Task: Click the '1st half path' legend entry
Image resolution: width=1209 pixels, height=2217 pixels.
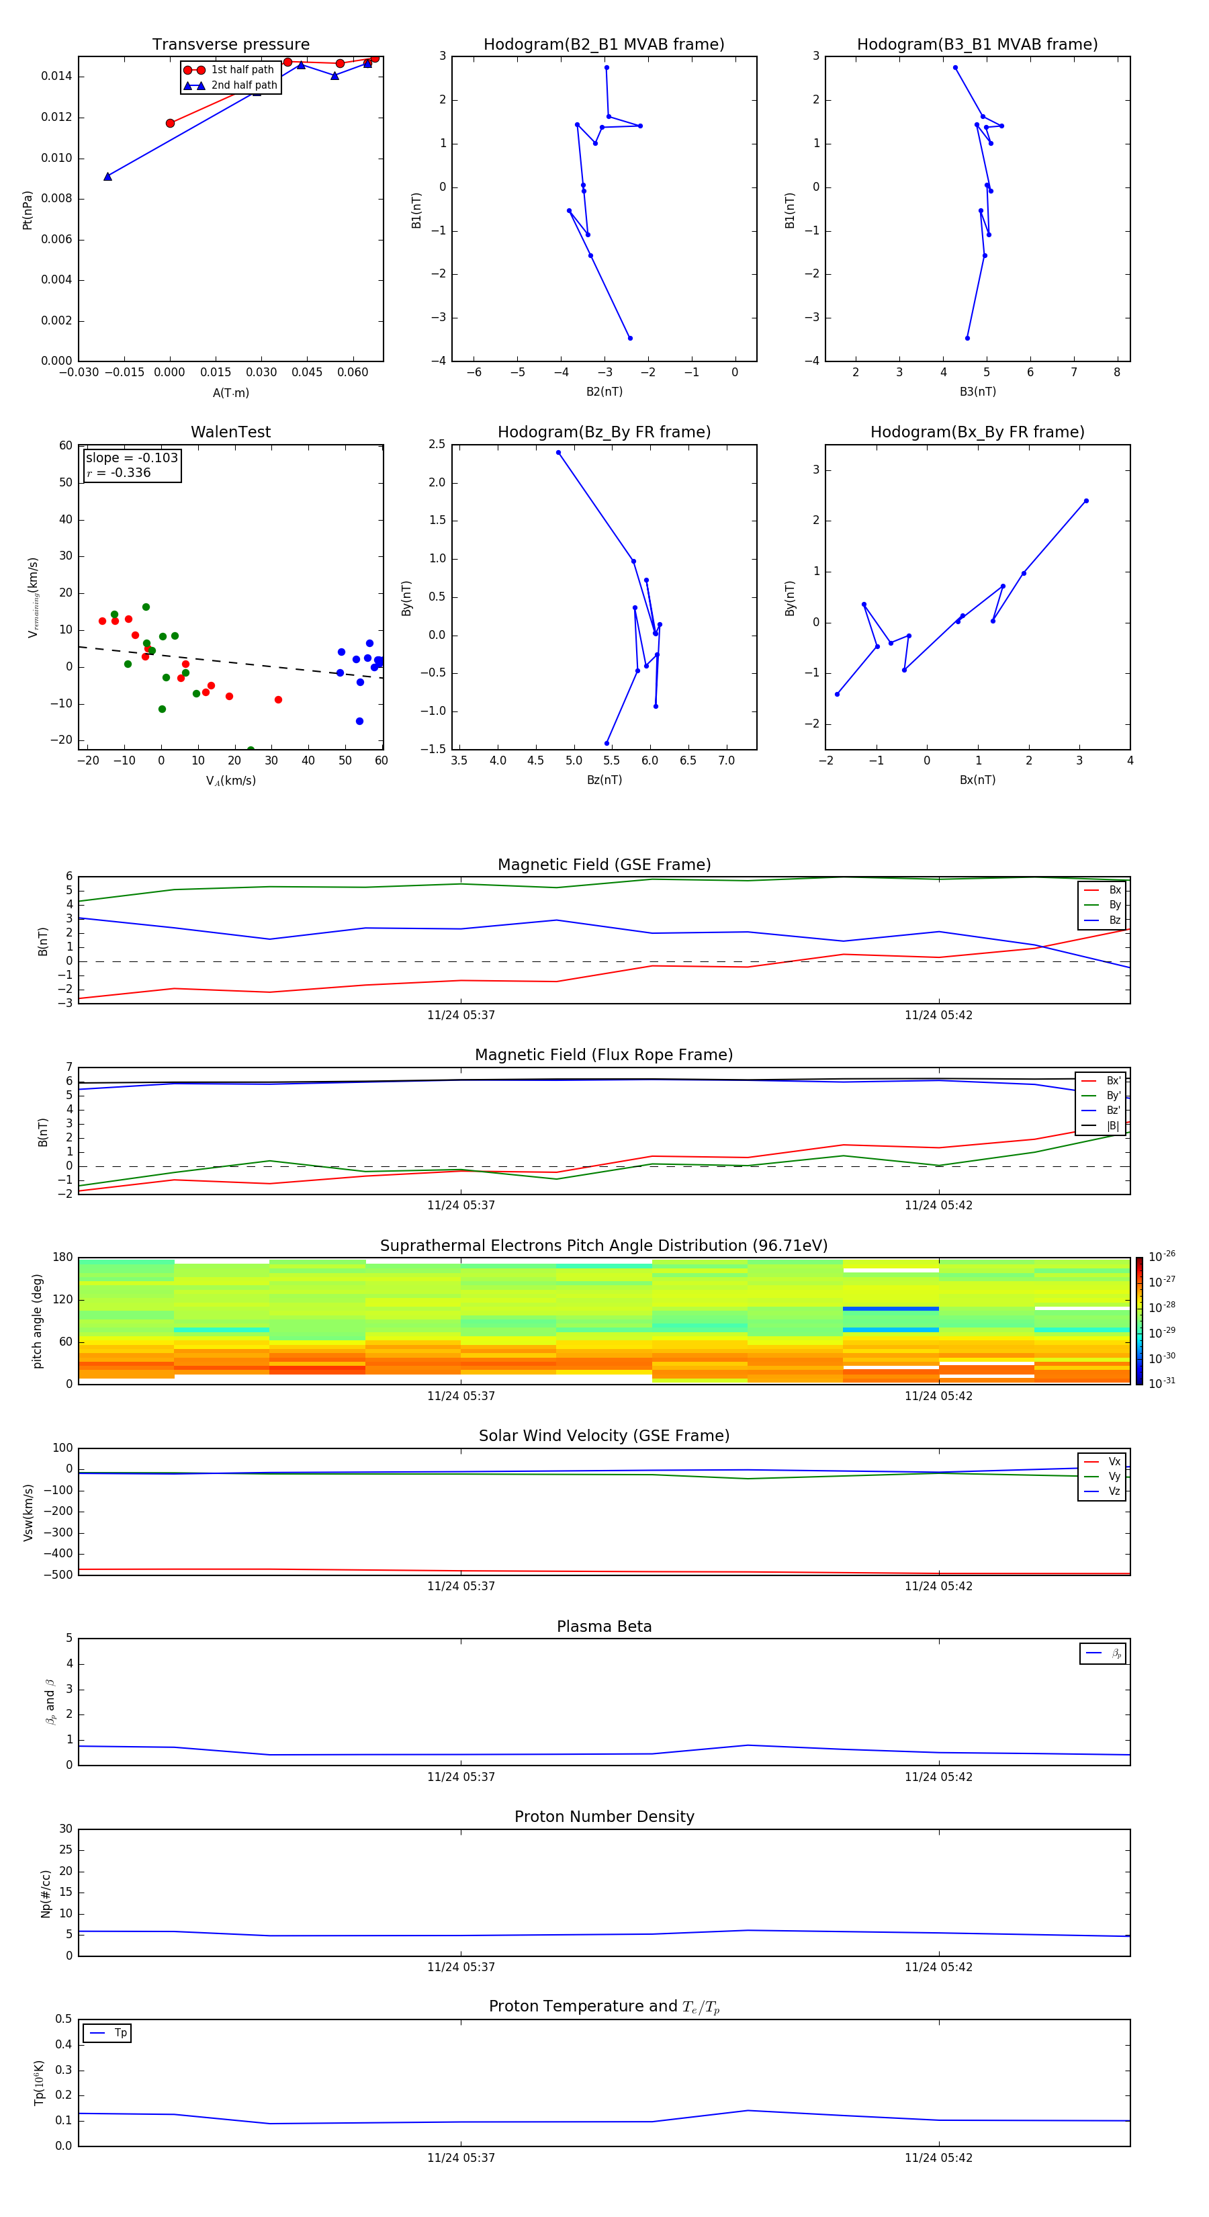Action: pos(230,70)
